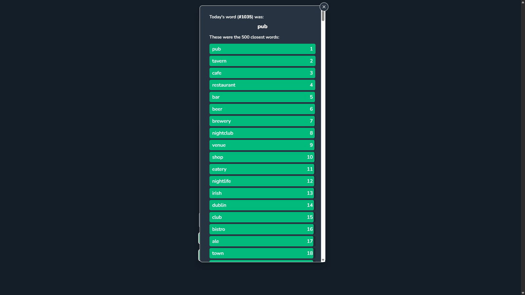
Task: Select the 'beer' word entry
Action: pyautogui.click(x=262, y=109)
